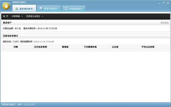
Task: Minimize the application window
Action: point(159,3)
